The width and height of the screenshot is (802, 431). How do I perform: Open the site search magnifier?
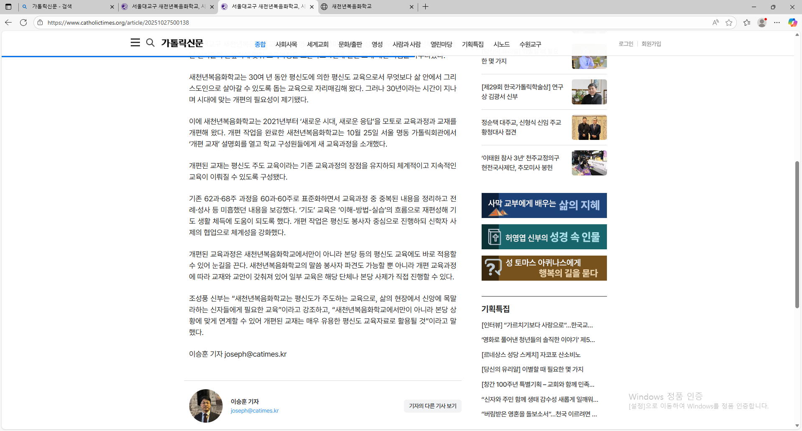pyautogui.click(x=150, y=43)
